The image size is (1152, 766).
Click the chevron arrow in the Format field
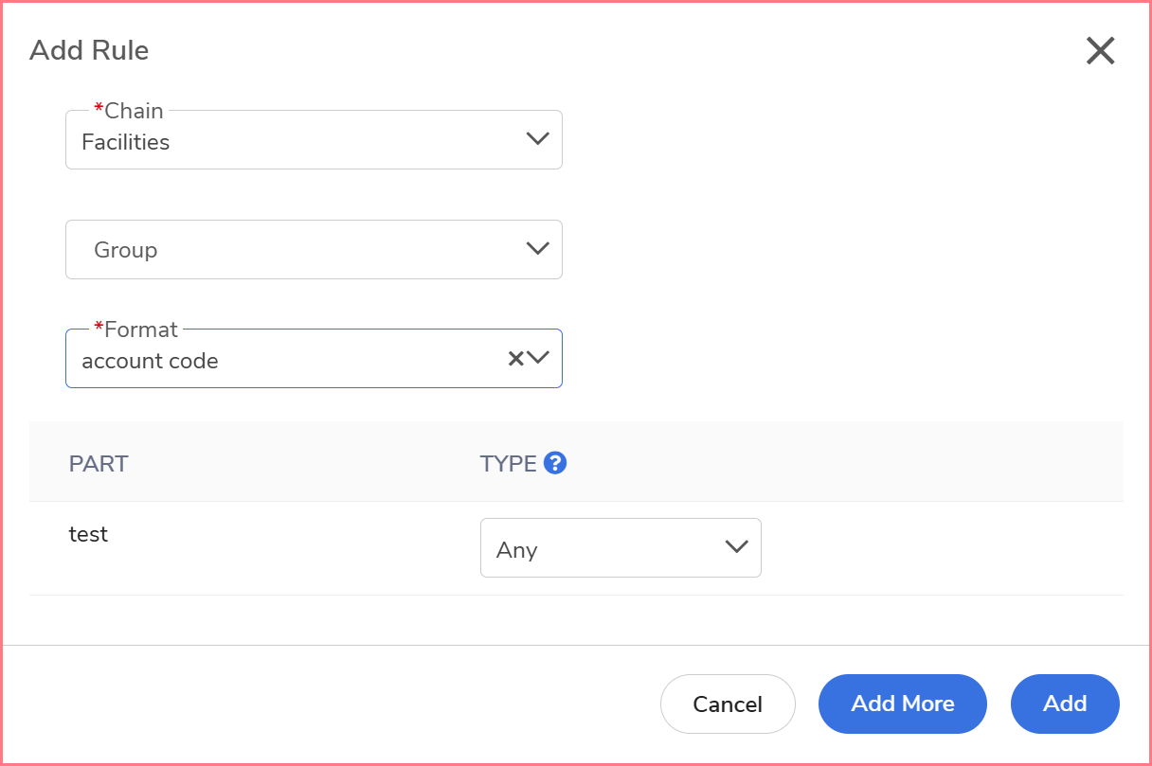[538, 358]
